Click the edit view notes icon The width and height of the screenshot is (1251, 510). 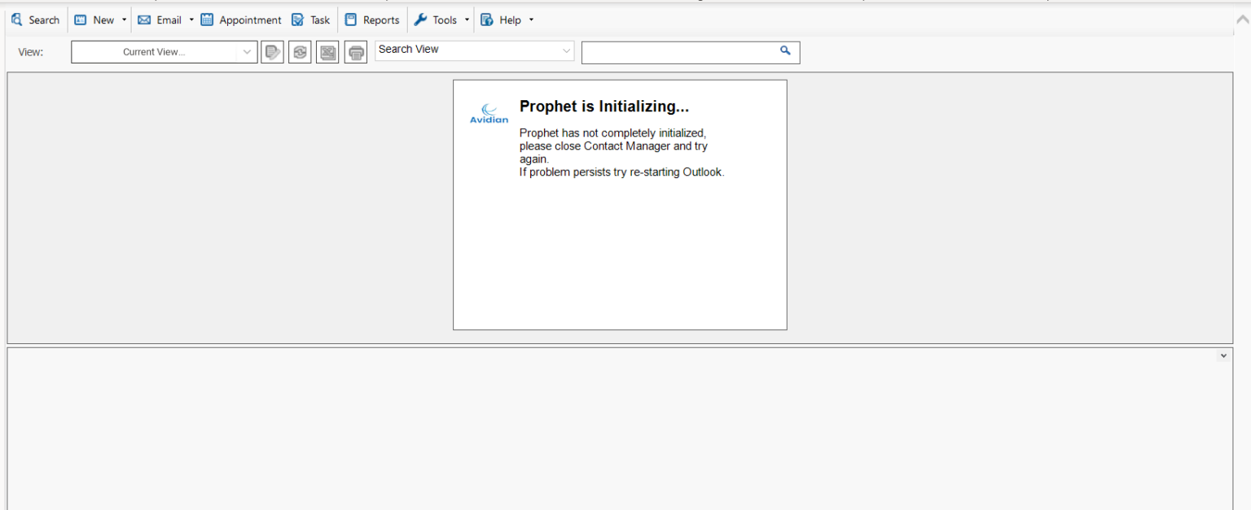[272, 51]
